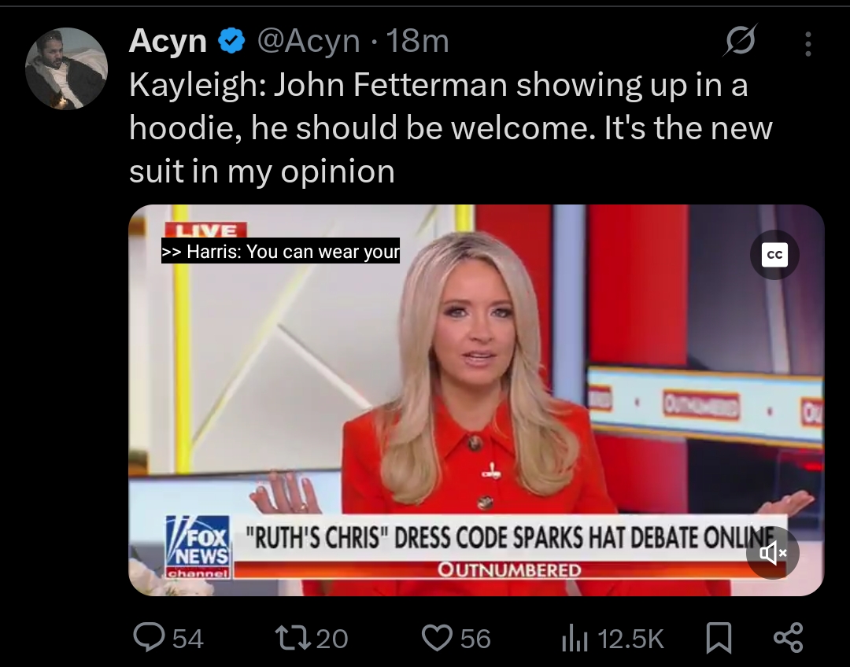850x667 pixels.
Task: Open Acyn's profile picture
Action: pyautogui.click(x=66, y=68)
